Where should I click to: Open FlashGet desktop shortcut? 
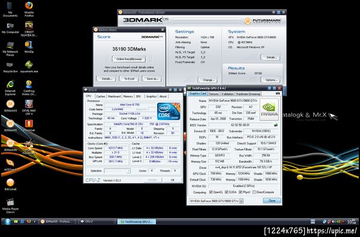29,125
